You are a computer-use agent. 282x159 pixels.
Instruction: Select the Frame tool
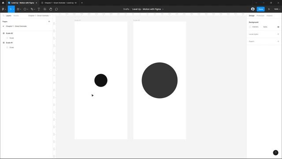coord(18,9)
